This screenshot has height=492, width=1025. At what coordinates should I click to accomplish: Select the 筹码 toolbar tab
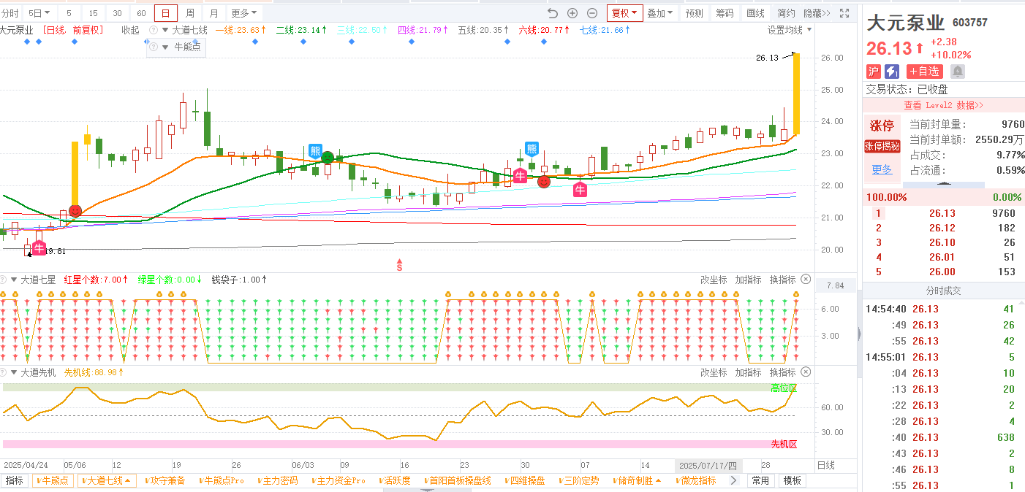pyautogui.click(x=725, y=13)
